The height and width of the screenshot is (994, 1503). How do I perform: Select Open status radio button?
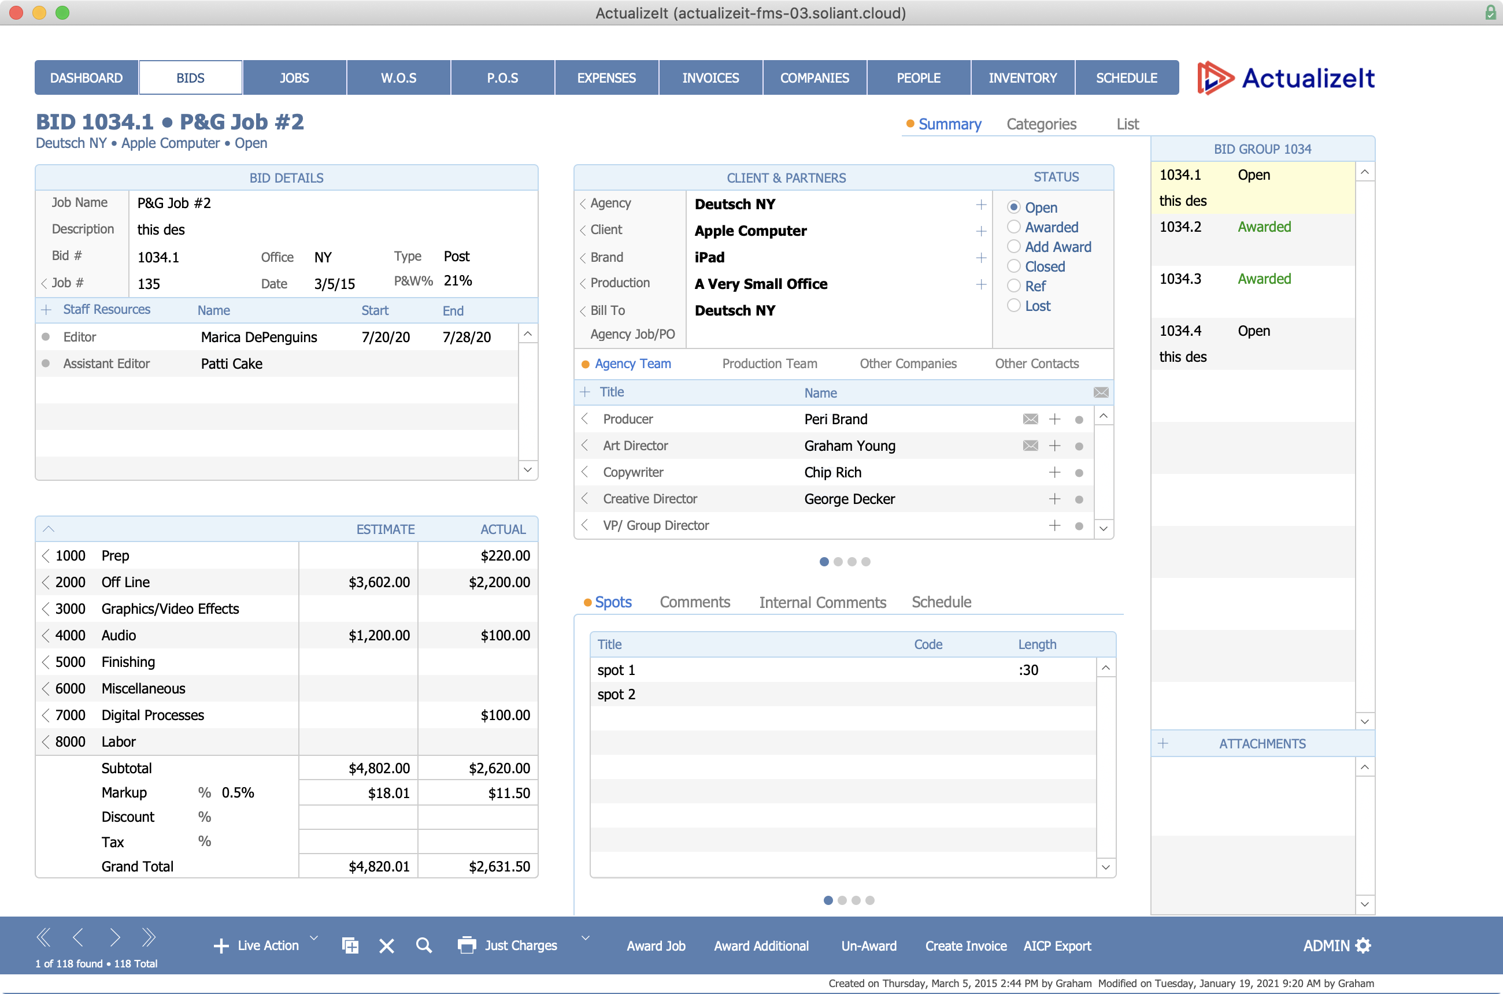tap(1013, 207)
